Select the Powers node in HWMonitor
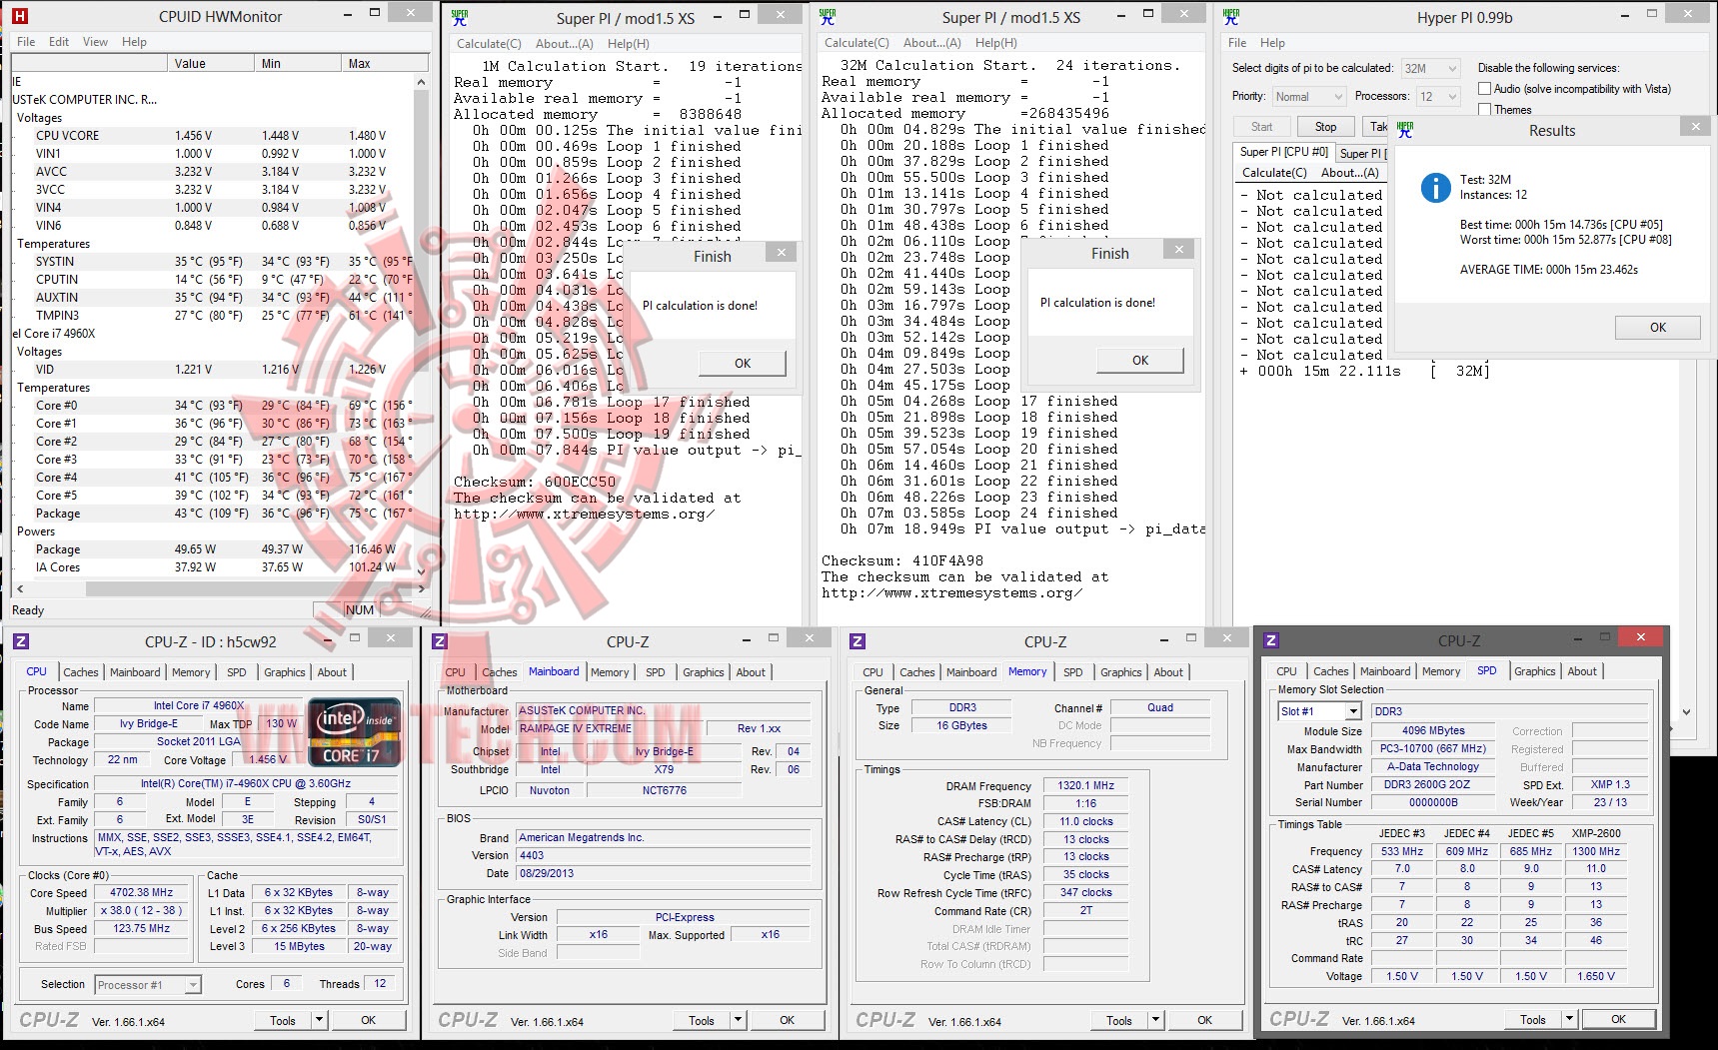1718x1050 pixels. point(36,531)
